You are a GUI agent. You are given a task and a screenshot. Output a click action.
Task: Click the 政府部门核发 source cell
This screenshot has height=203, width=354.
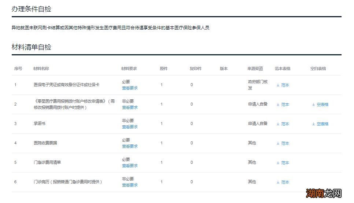pyautogui.click(x=258, y=85)
